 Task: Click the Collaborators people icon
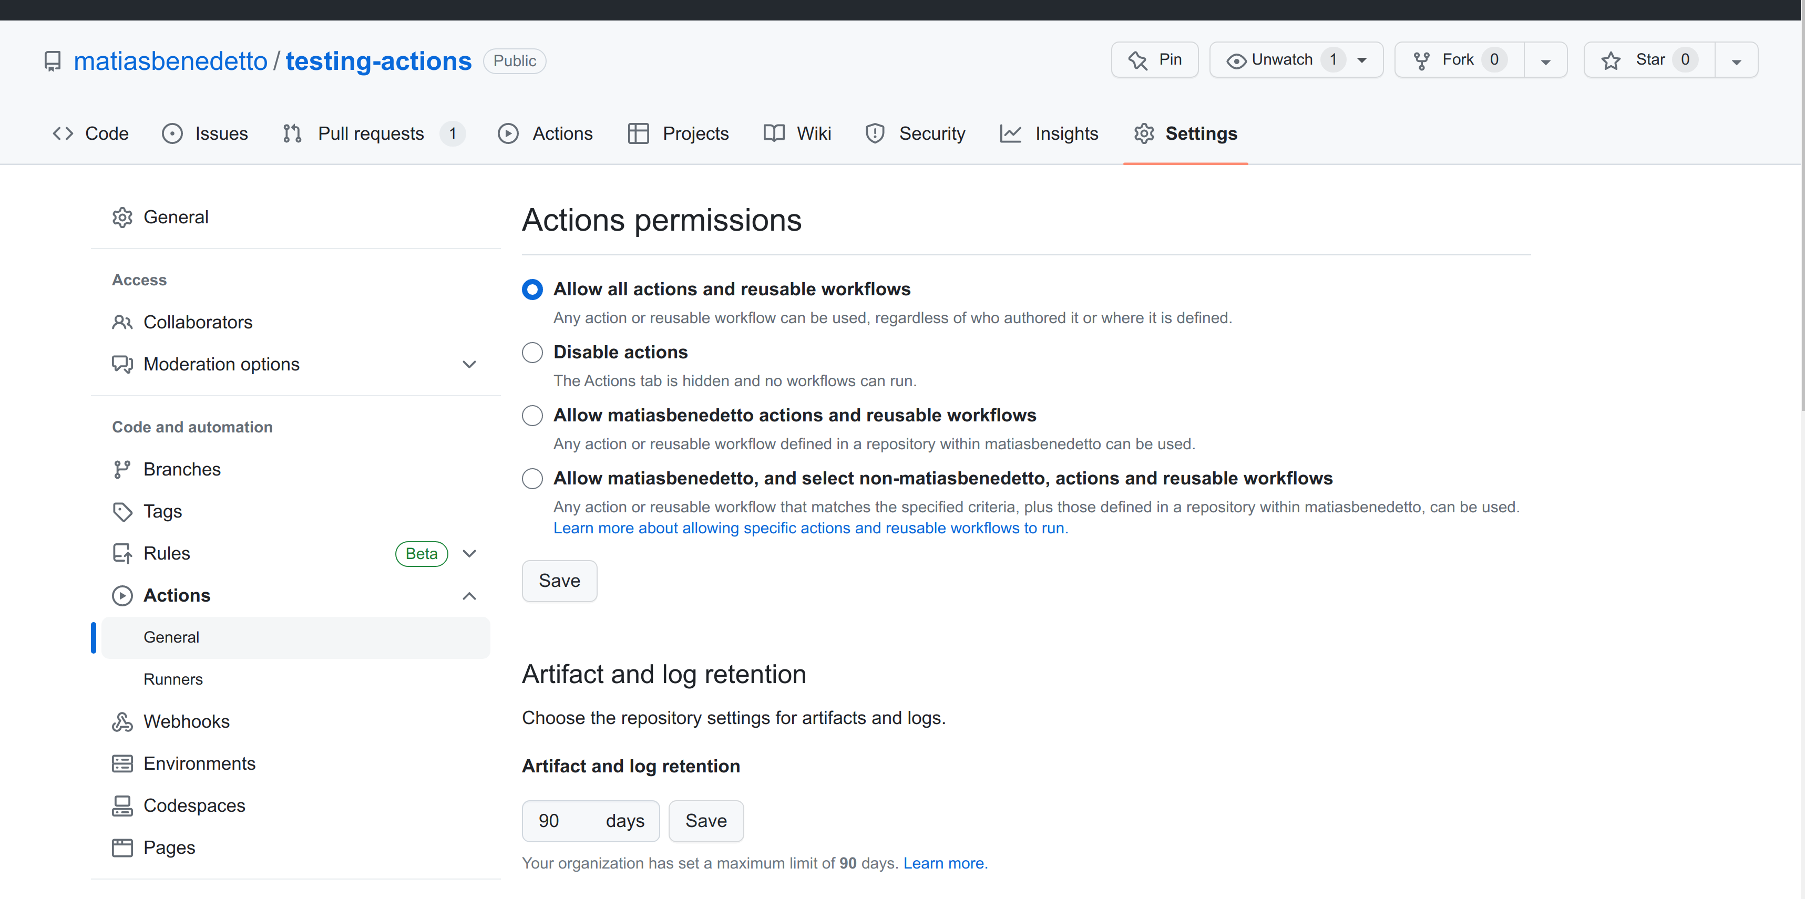pos(122,322)
